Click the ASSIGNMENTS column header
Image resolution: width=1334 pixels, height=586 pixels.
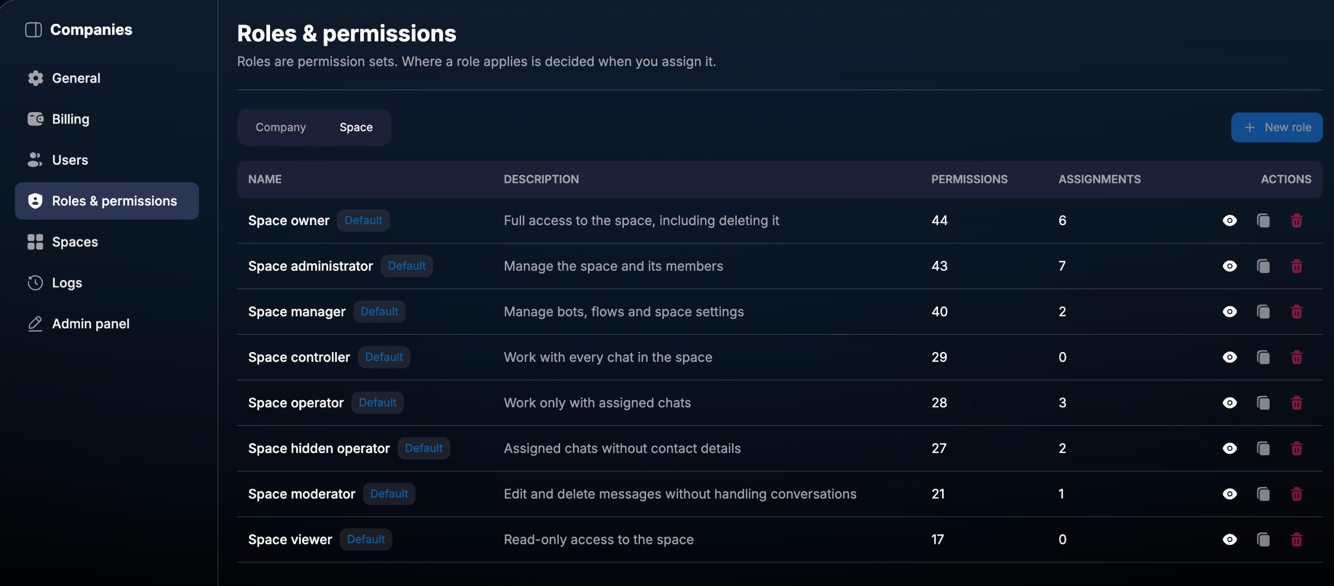(1100, 179)
